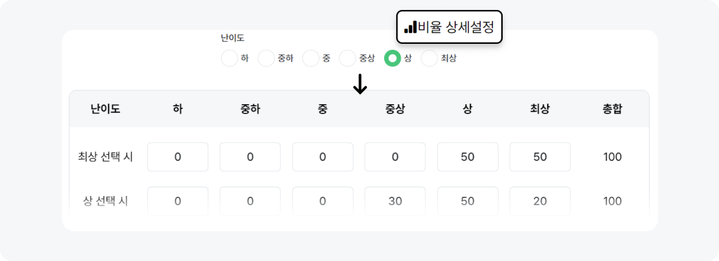The height and width of the screenshot is (261, 719).
Task: Choose the 중 difficulty radio option
Action: pos(310,58)
